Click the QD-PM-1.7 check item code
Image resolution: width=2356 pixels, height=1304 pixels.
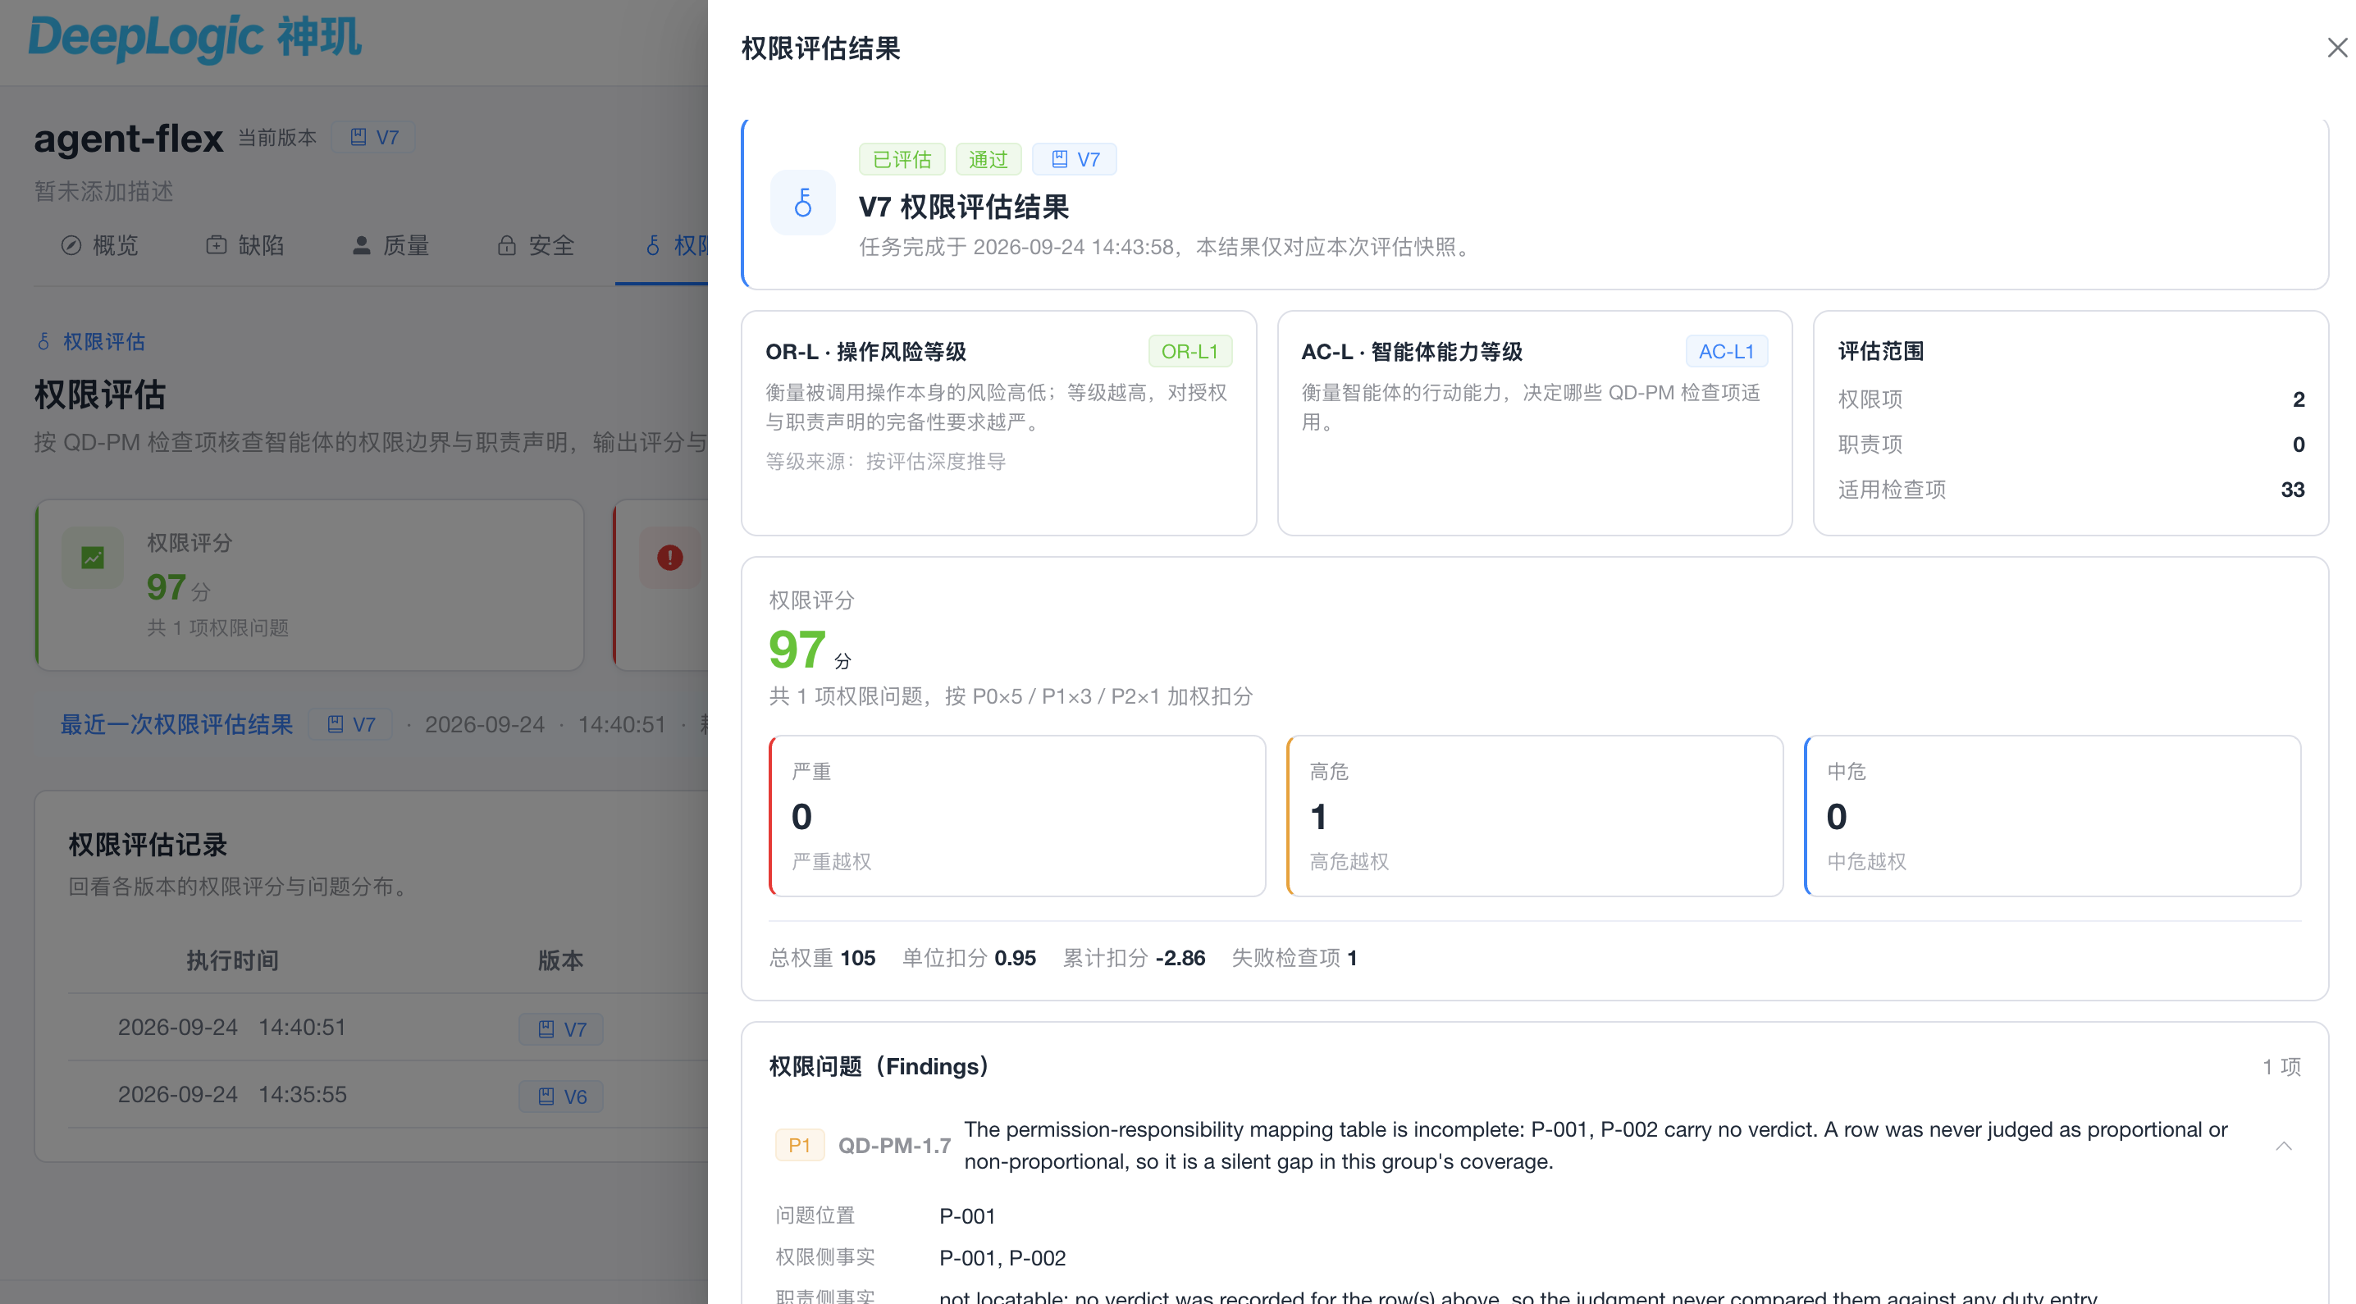[893, 1145]
